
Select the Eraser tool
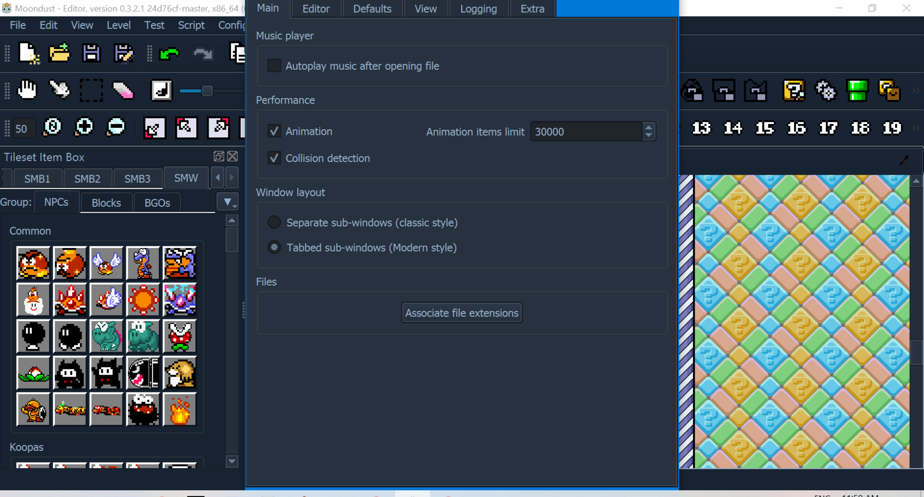[x=123, y=90]
